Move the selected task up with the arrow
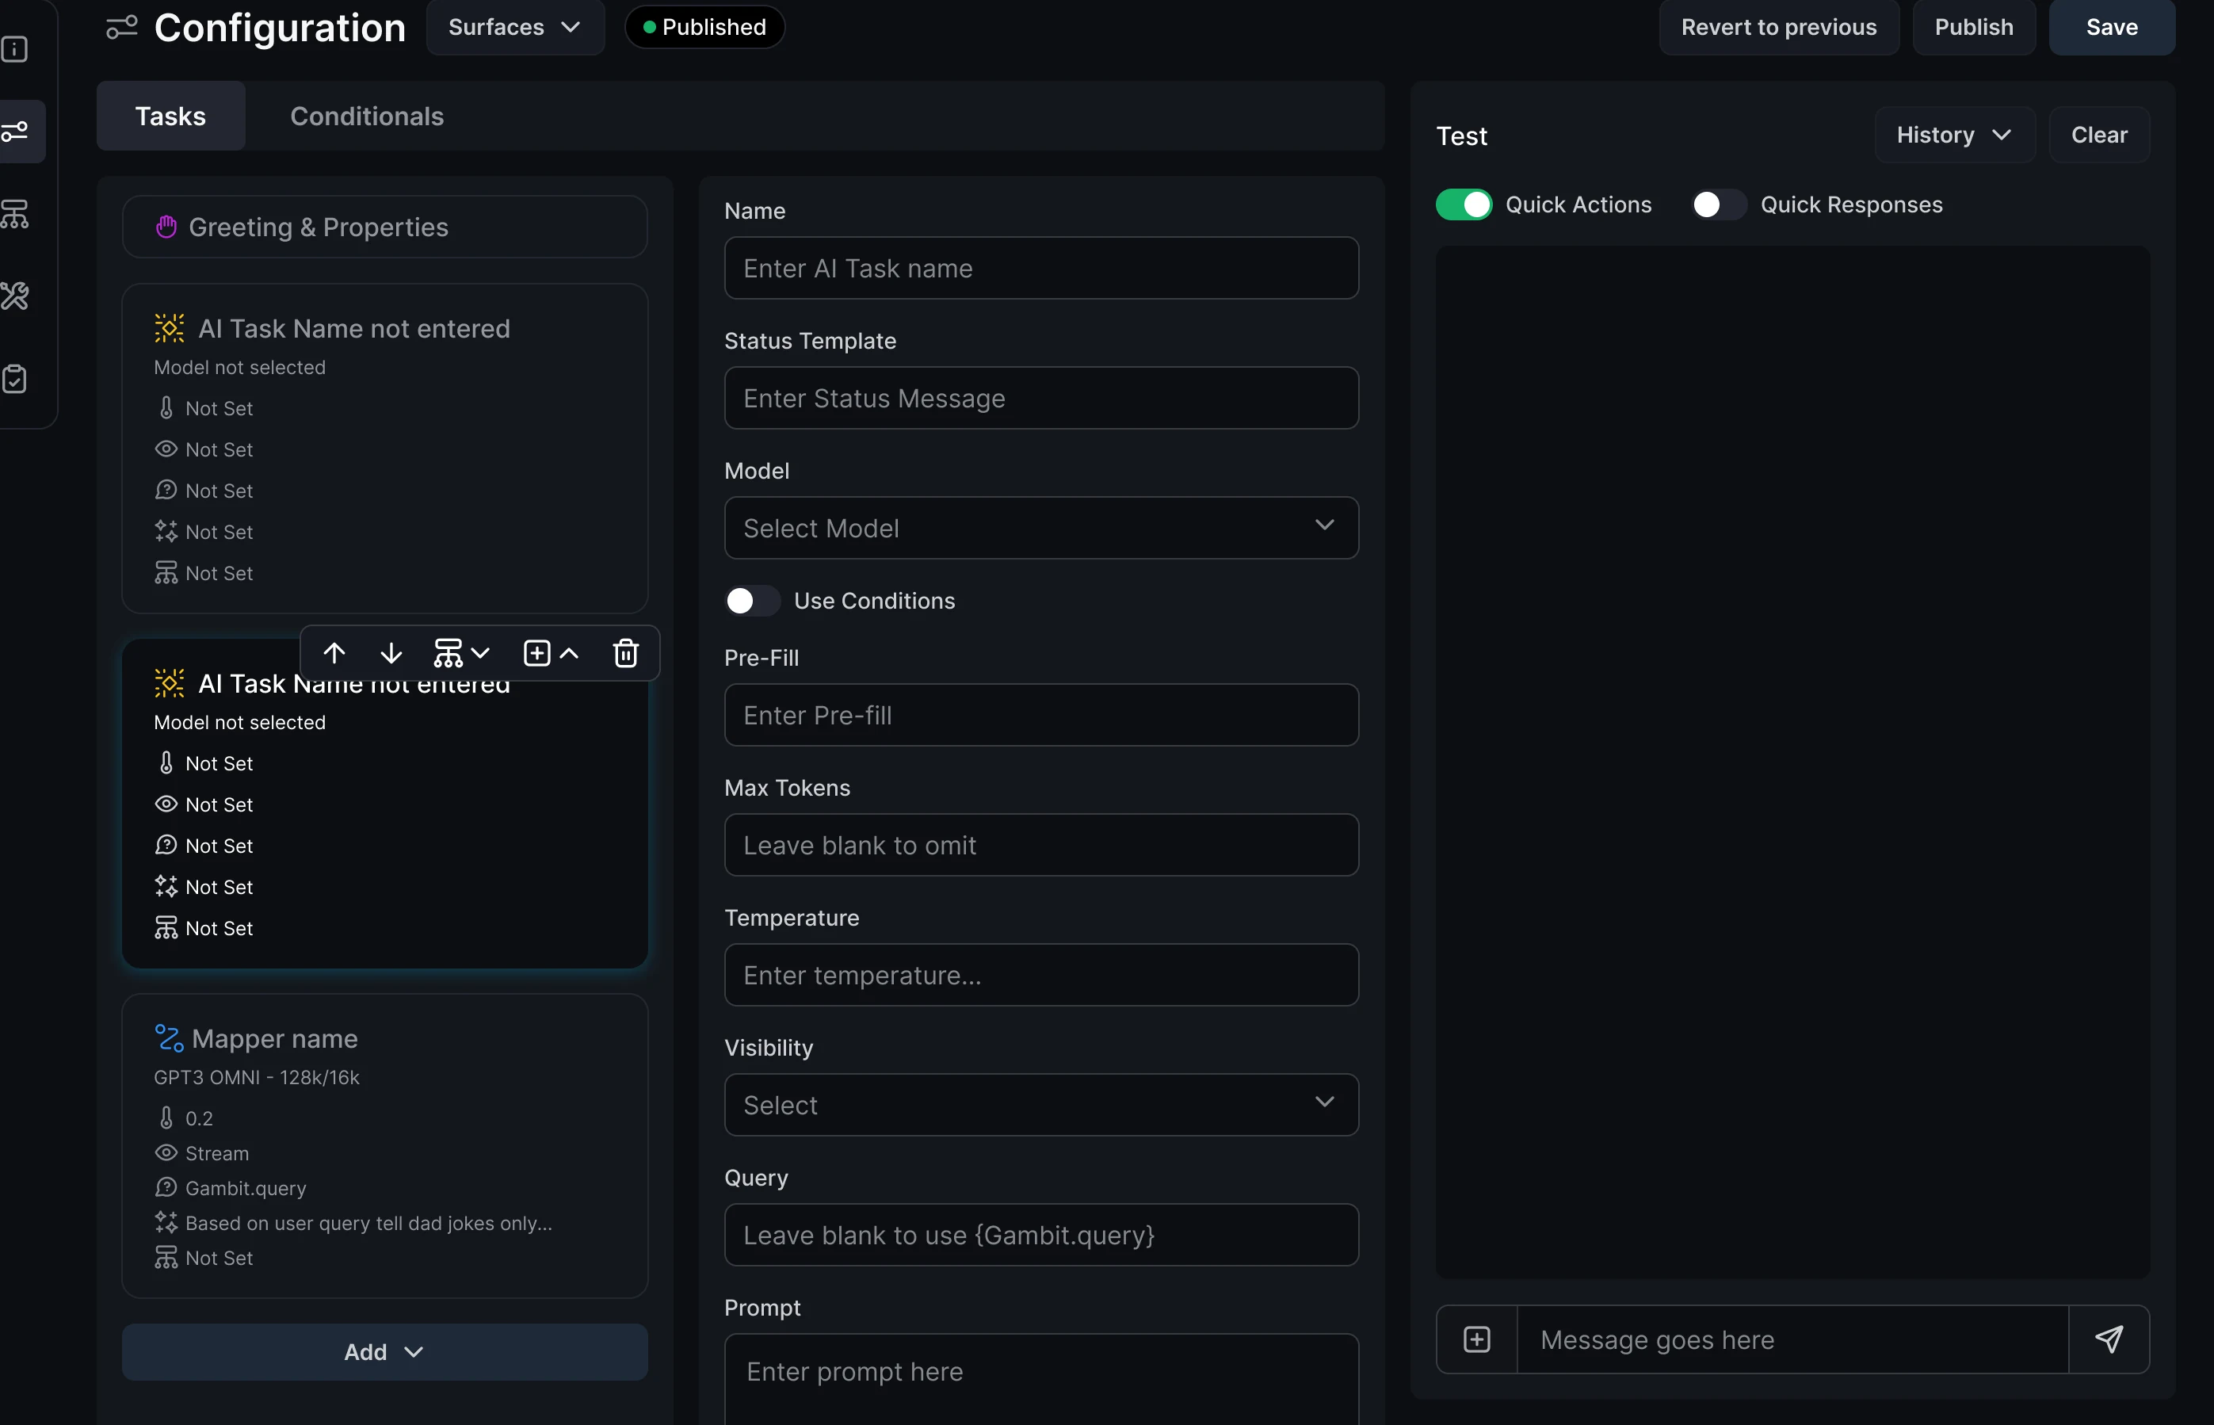2214x1425 pixels. click(334, 653)
